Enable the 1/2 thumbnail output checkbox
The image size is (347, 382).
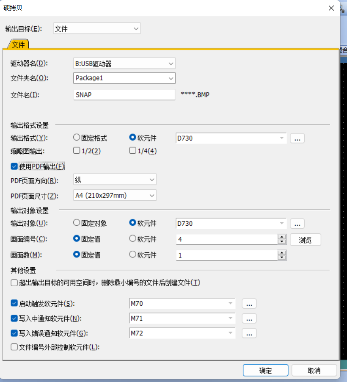click(x=77, y=150)
